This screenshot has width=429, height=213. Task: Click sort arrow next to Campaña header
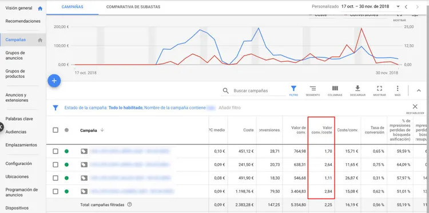pyautogui.click(x=102, y=130)
